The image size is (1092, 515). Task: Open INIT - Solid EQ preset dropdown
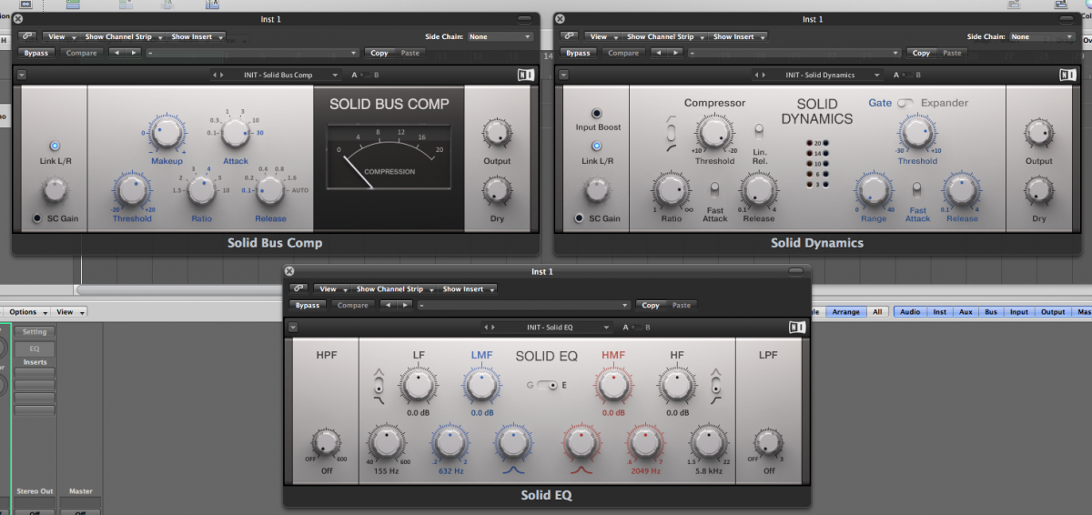(x=555, y=327)
